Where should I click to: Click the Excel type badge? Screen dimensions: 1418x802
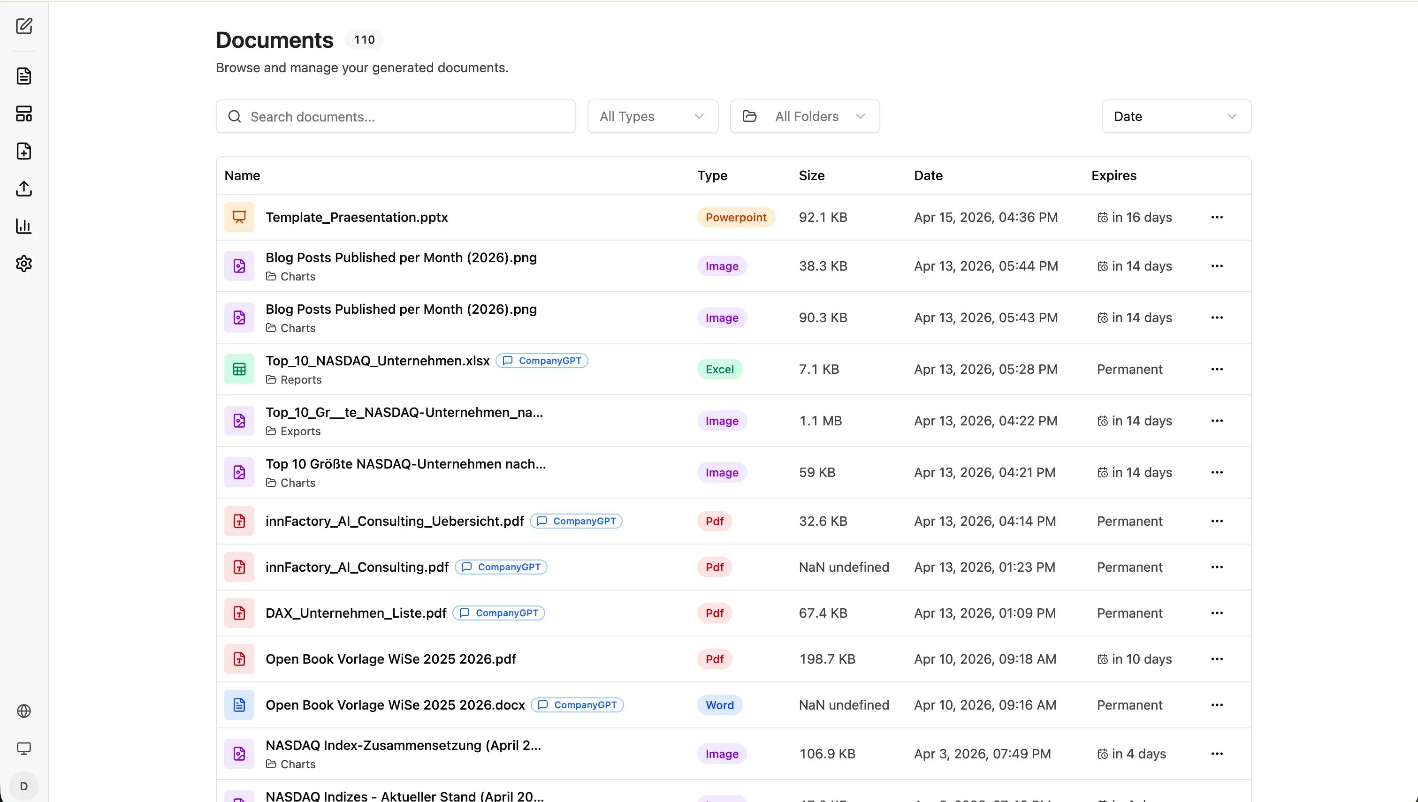[719, 369]
